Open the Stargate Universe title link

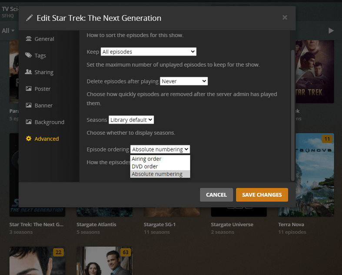232,225
